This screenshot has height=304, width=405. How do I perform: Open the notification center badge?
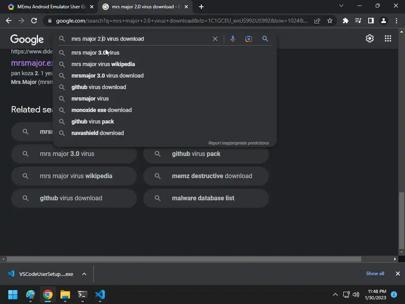pos(394,294)
